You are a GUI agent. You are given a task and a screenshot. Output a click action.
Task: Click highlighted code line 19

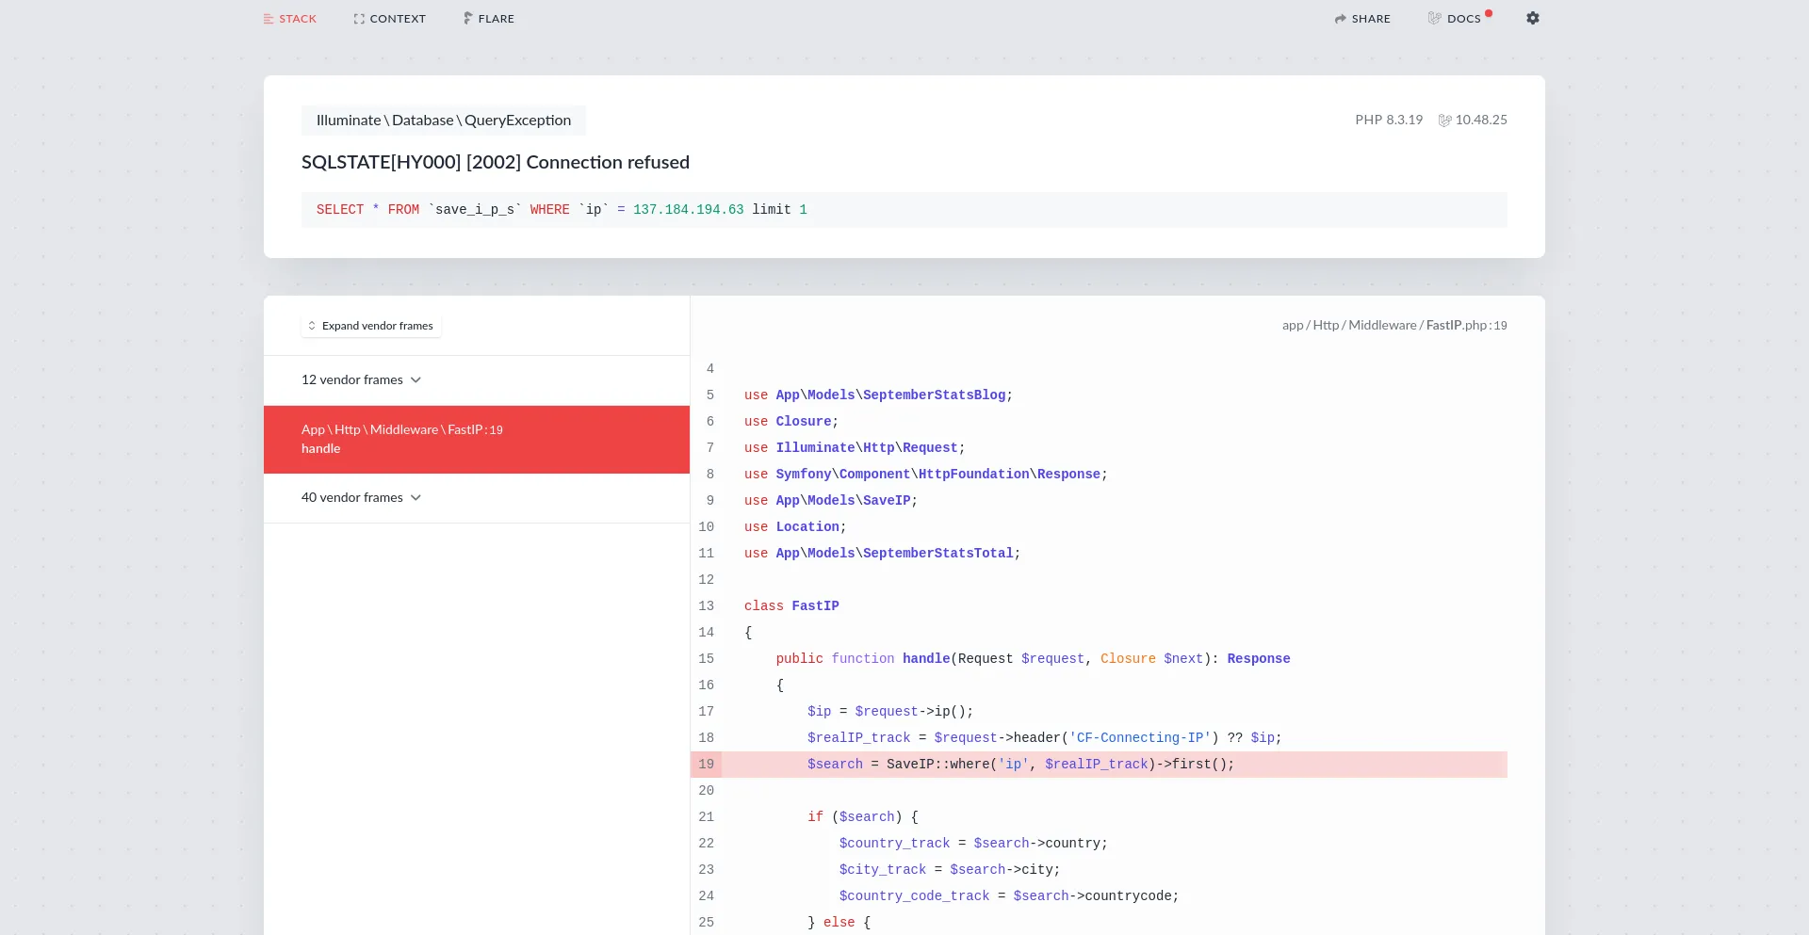pyautogui.click(x=1019, y=765)
